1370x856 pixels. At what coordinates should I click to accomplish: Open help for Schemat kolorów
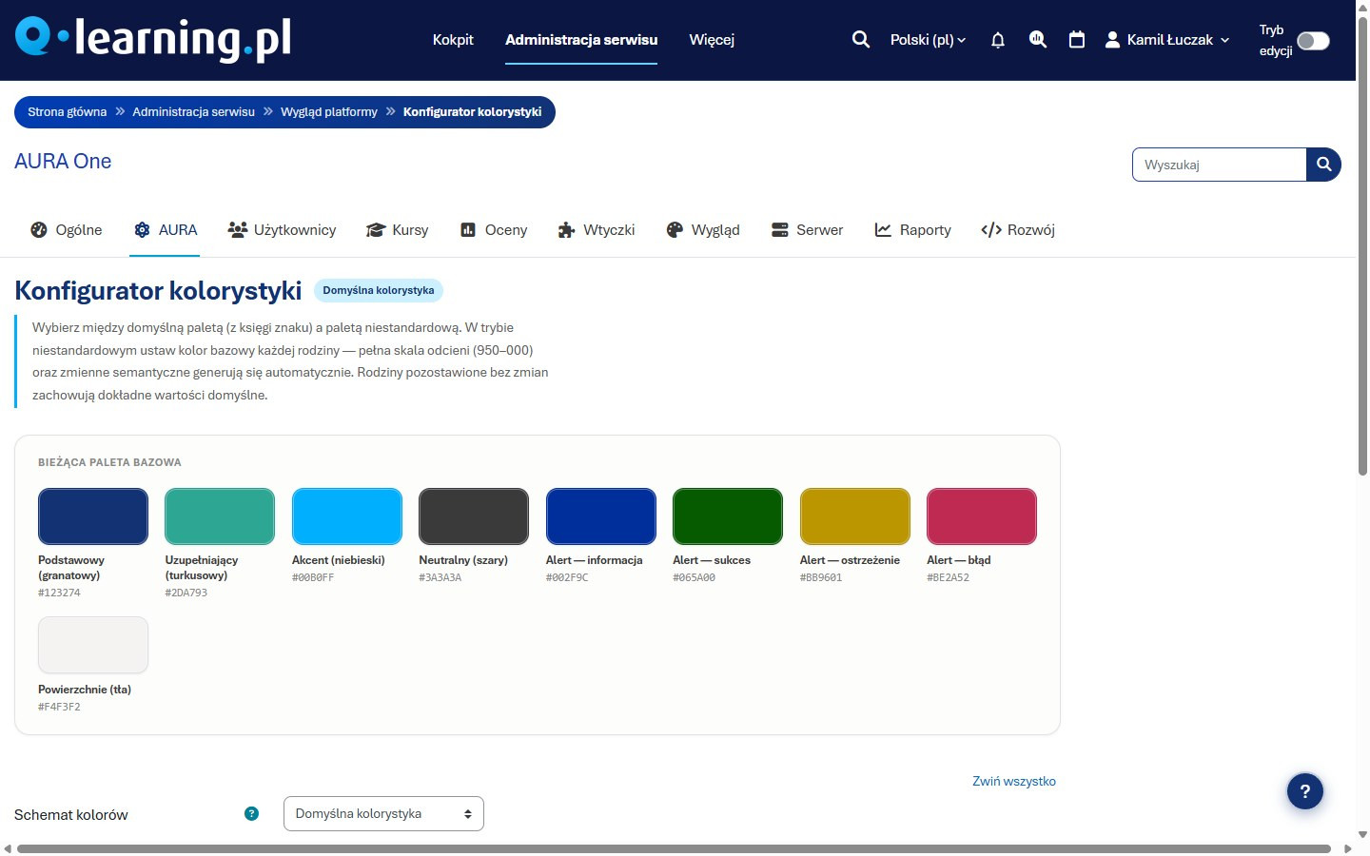(x=251, y=813)
